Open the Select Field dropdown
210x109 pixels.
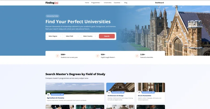72,36
